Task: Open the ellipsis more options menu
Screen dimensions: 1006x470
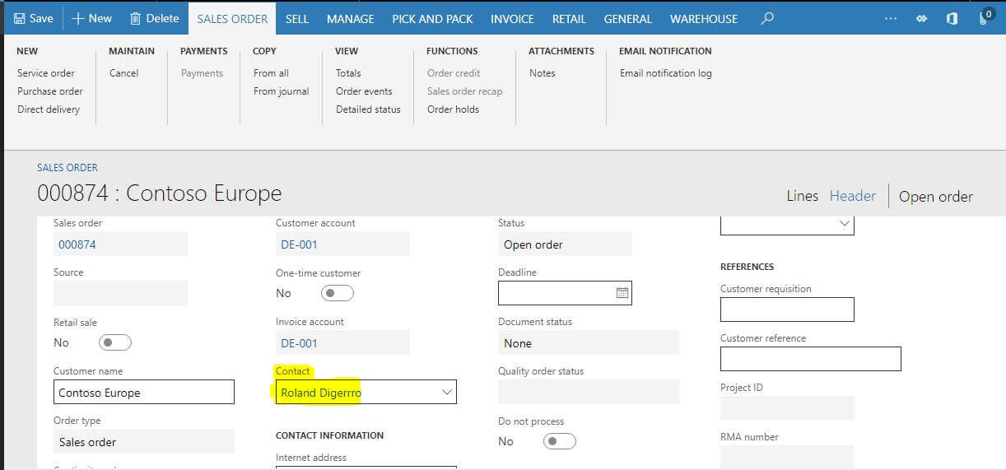Action: point(890,18)
